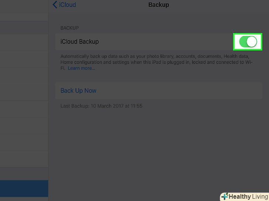
Task: Click the Backup page title
Action: coord(159,5)
